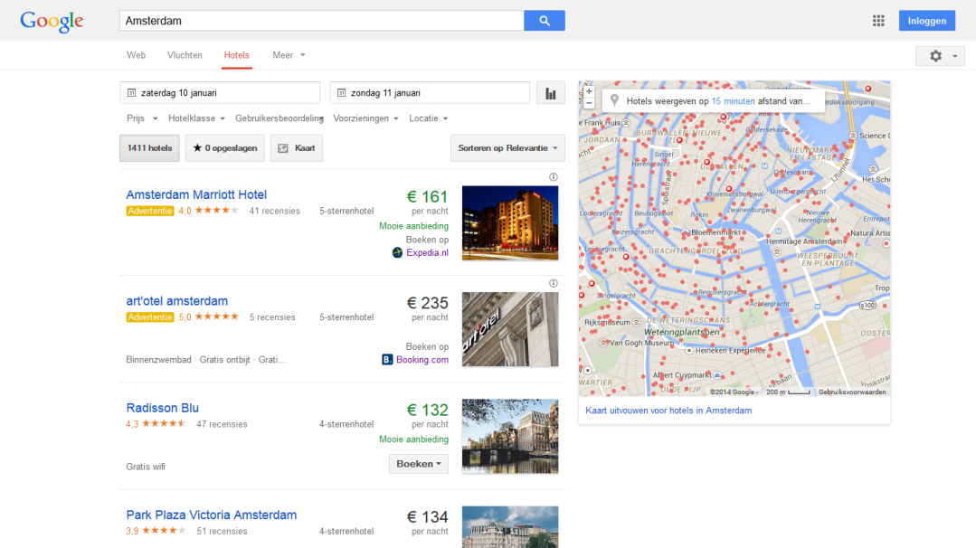The height and width of the screenshot is (548, 976).
Task: Click the Expedia.nl booking link
Action: pos(427,252)
